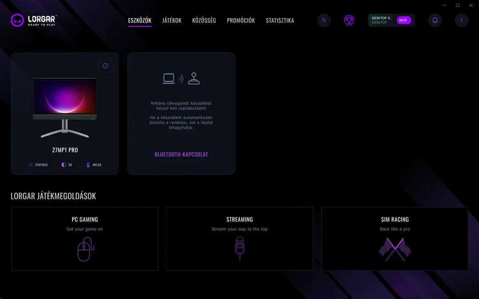Click the brightness sun icon labeled Statikus
This screenshot has height=299, width=479.
[31, 165]
